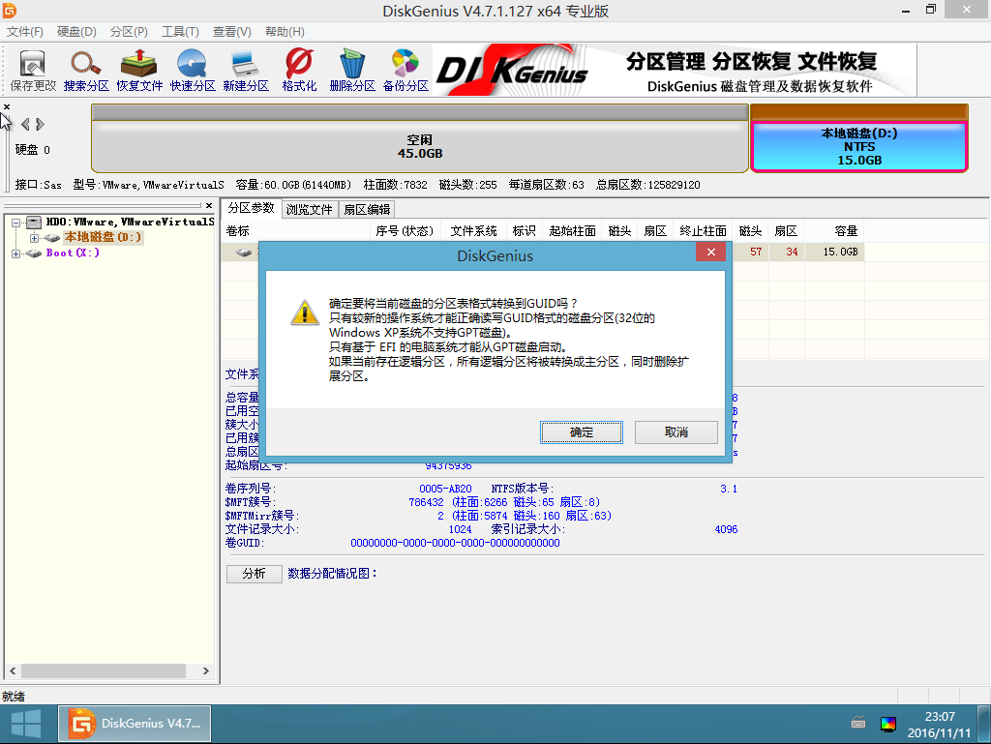Click the 就绪 status bar text
991x744 pixels.
14,697
